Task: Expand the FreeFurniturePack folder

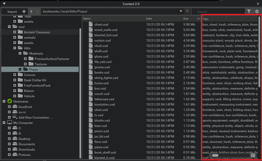Action: pos(15,85)
